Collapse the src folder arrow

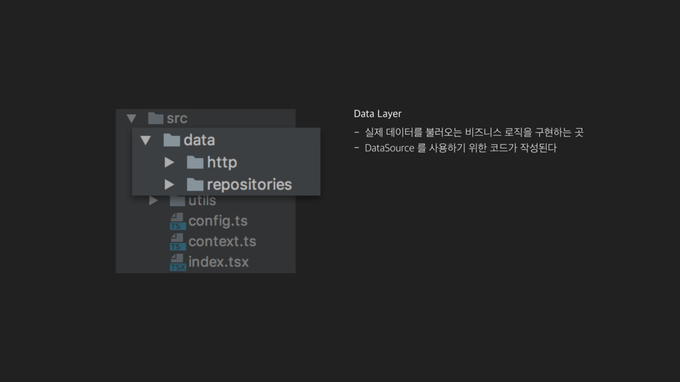[131, 118]
